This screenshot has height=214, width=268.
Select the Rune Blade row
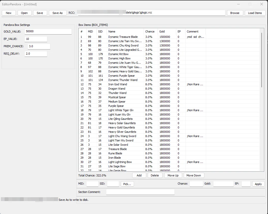(x=170, y=153)
